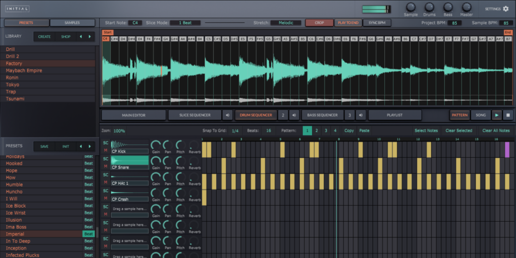Toggle Sync BPM
This screenshot has width=516, height=258.
[x=377, y=23]
